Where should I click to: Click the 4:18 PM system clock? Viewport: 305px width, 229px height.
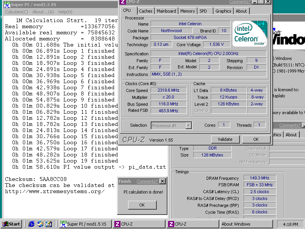tap(290, 224)
